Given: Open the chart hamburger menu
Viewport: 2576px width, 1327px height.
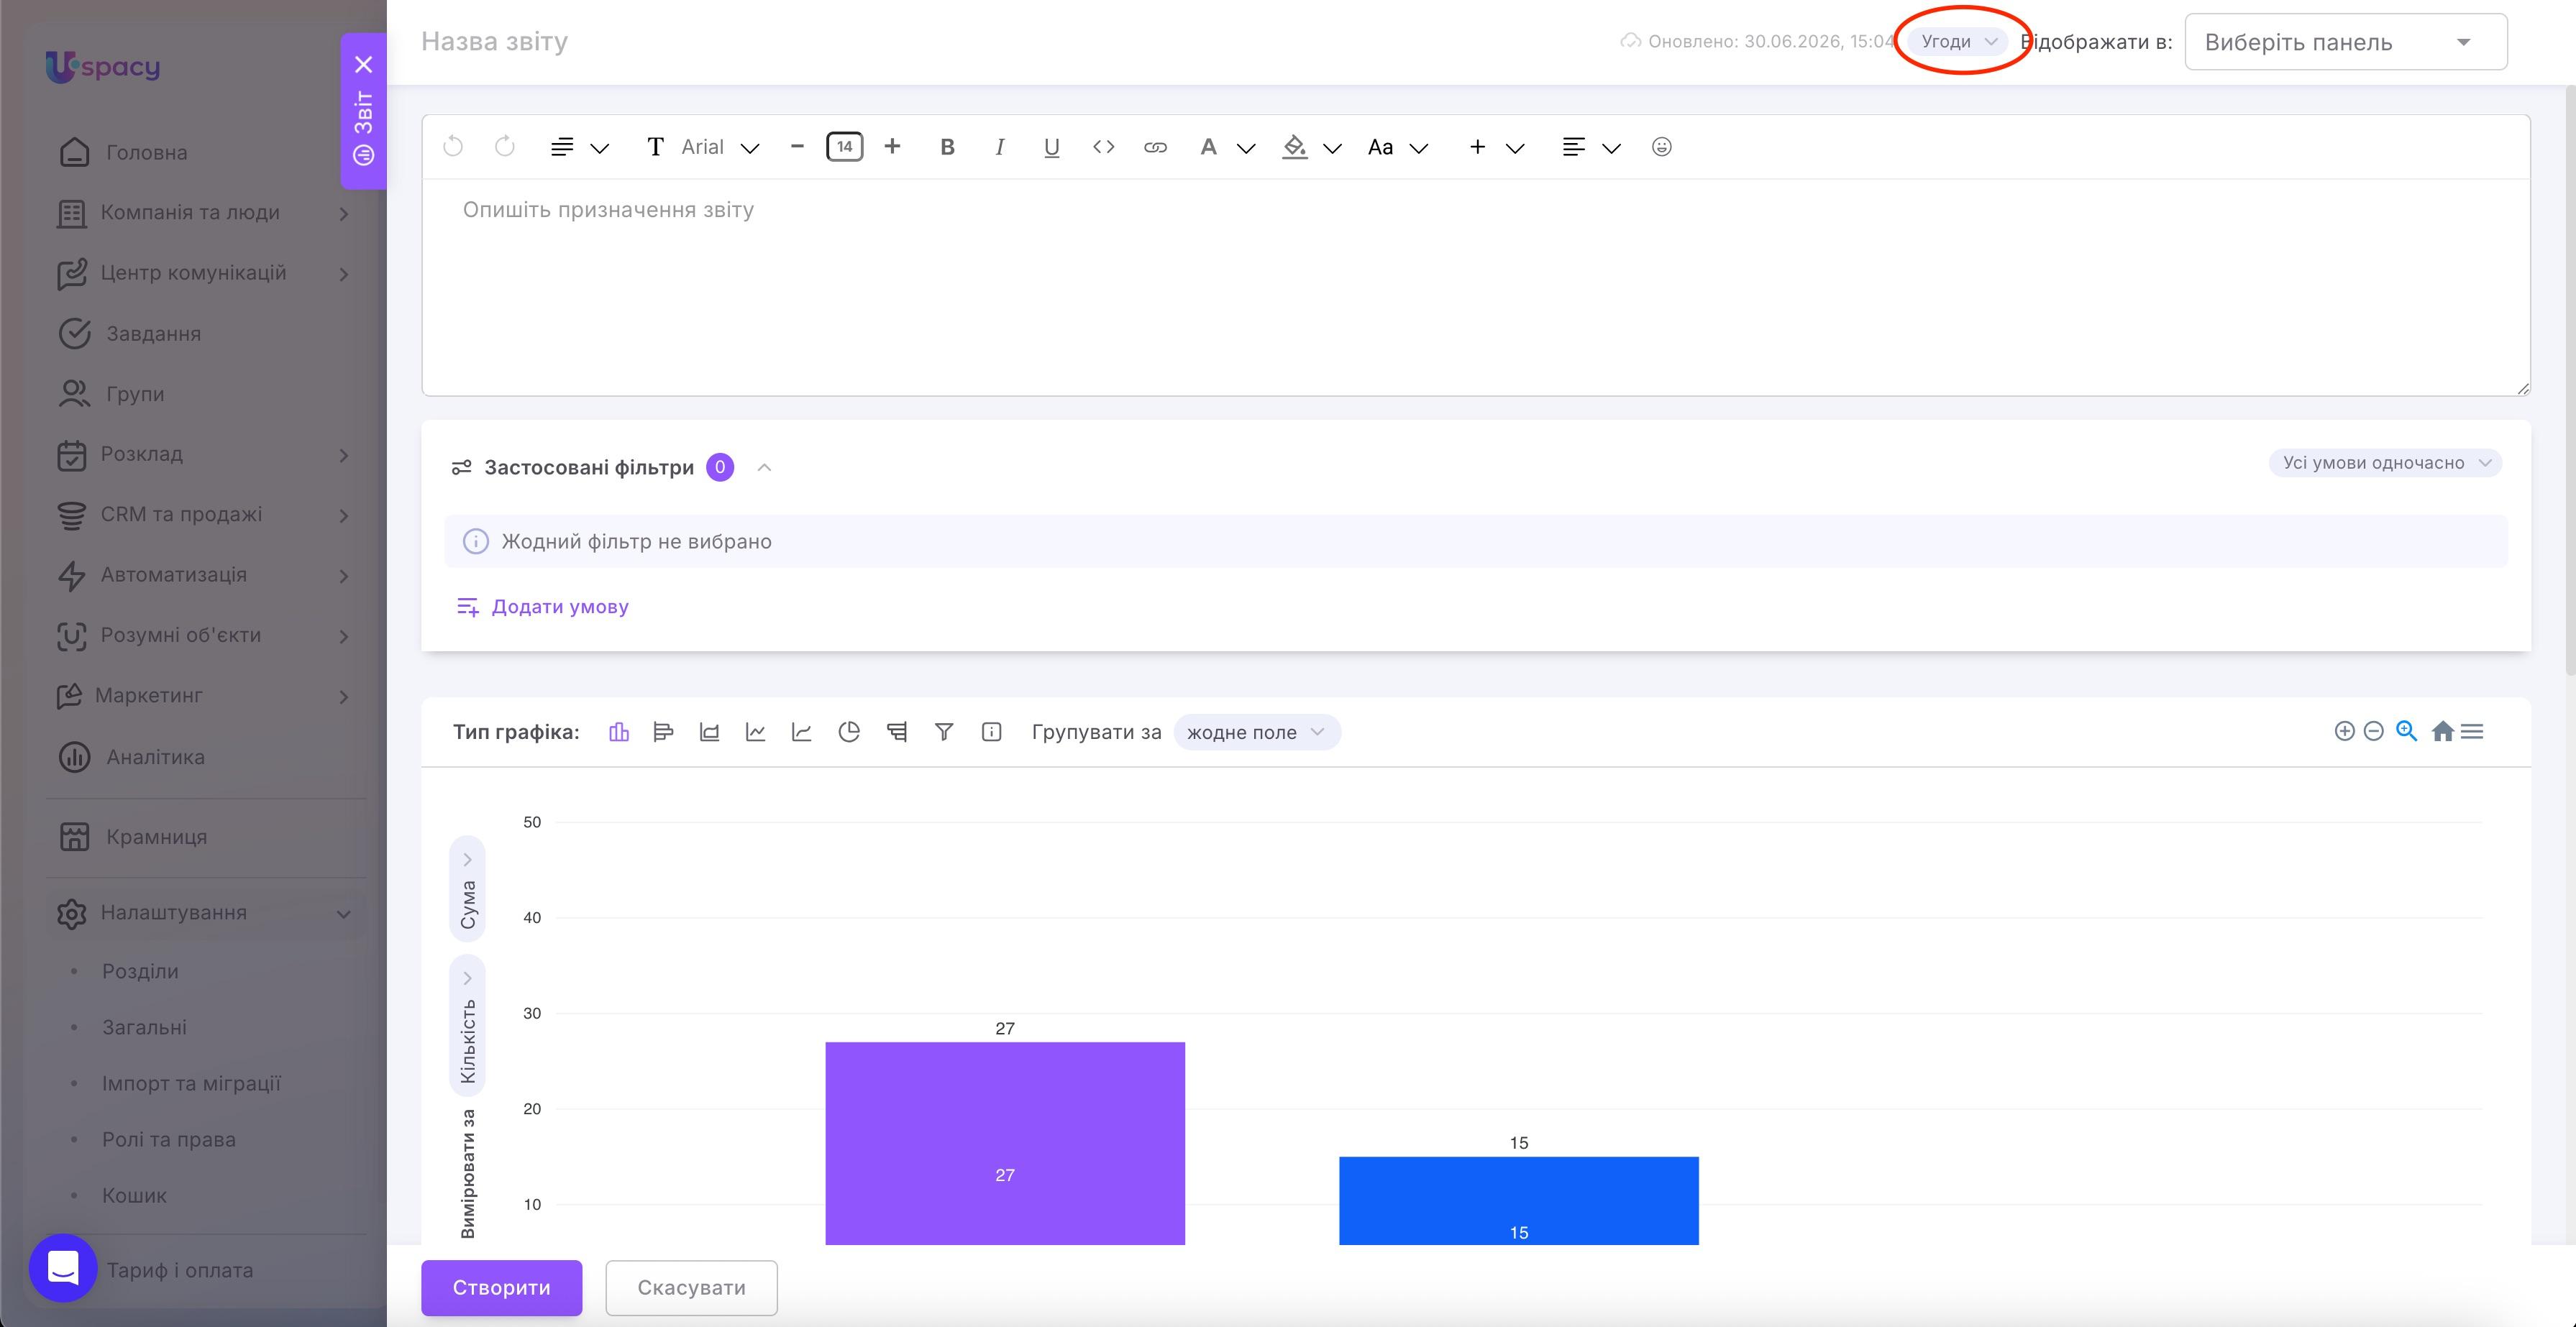Looking at the screenshot, I should coord(2472,732).
